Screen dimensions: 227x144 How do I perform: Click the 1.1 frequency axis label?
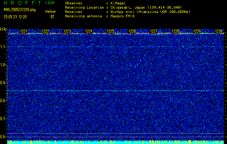point(3,47)
